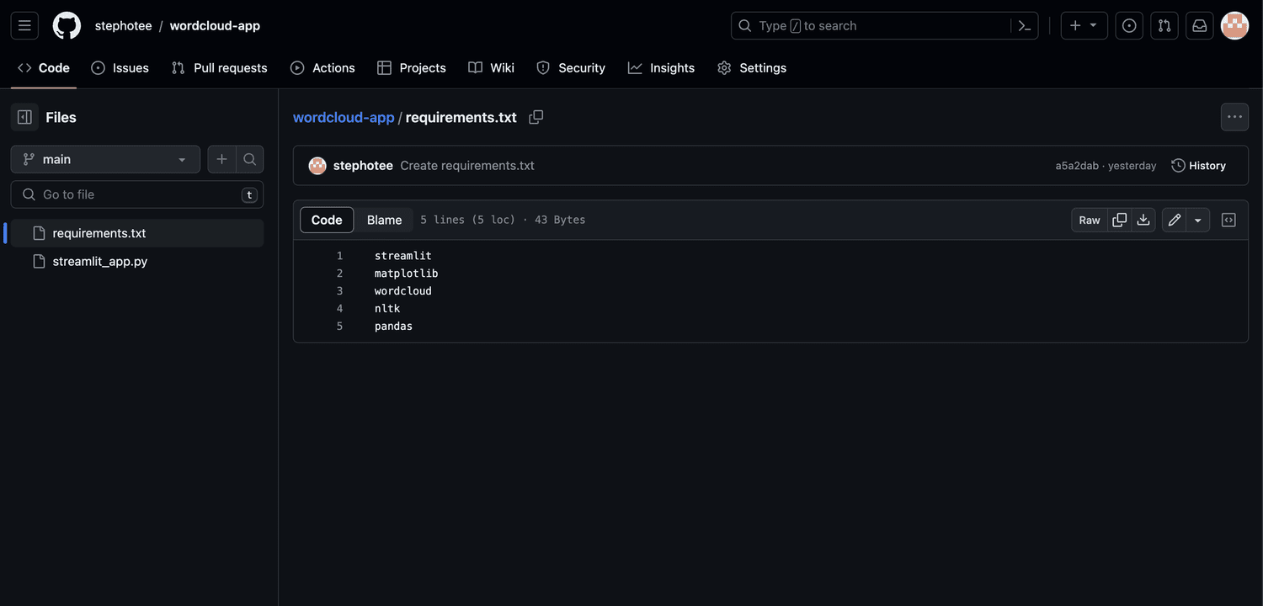View your pull requests from the header

tap(1164, 25)
